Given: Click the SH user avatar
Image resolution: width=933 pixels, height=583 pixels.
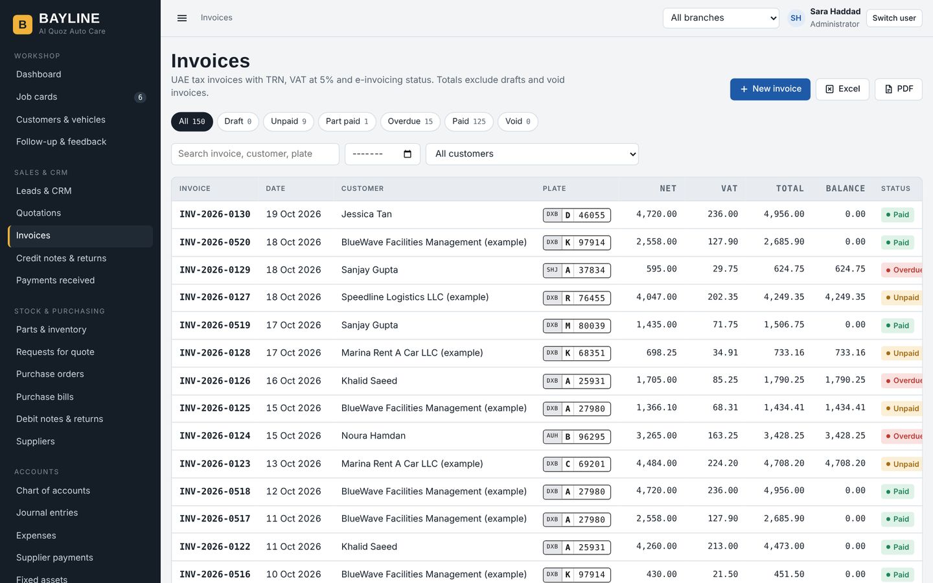Looking at the screenshot, I should click(796, 18).
